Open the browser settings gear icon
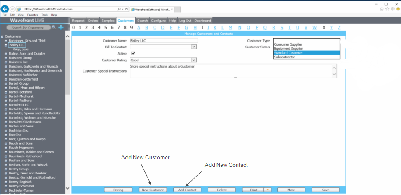The width and height of the screenshot is (401, 195). click(393, 9)
